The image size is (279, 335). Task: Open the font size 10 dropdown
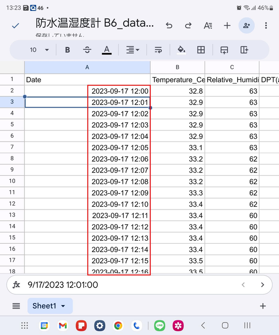click(x=39, y=50)
